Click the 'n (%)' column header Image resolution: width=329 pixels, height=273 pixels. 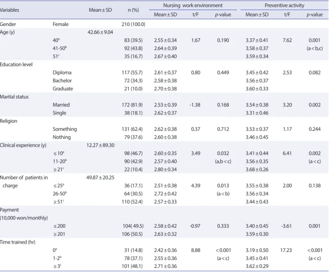point(133,10)
